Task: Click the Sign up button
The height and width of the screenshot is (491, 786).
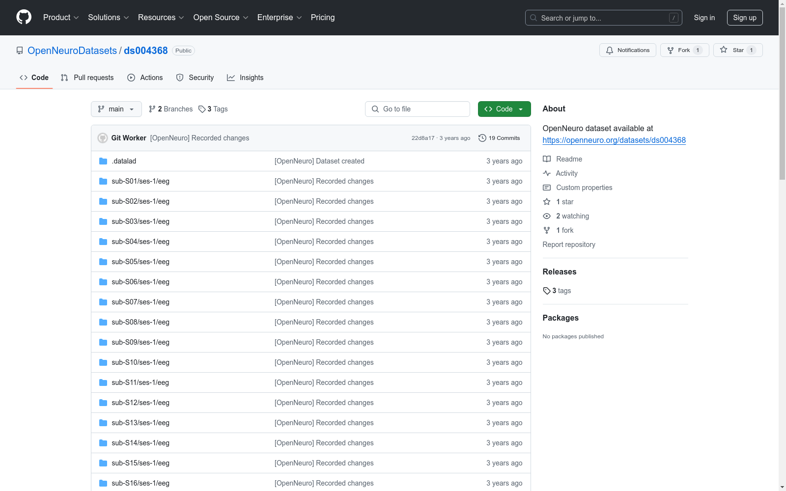Action: (745, 18)
